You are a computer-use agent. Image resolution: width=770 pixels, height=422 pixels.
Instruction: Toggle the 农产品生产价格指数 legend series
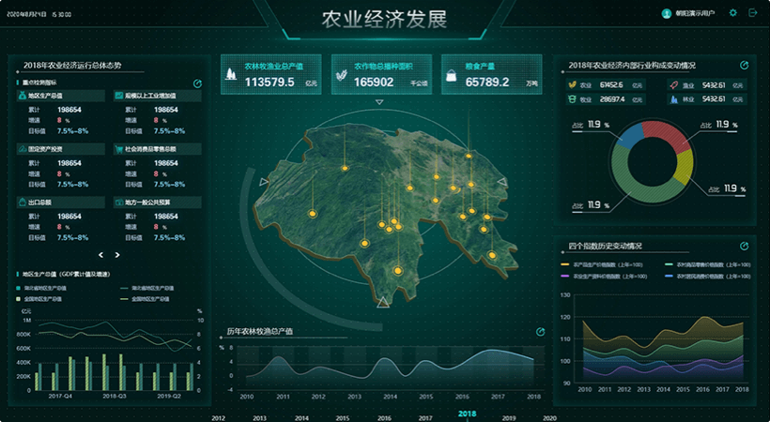[591, 265]
